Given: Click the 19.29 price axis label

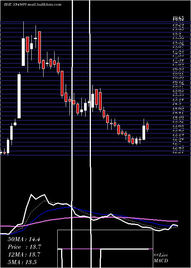Looking at the screenshot, I should click(178, 25).
